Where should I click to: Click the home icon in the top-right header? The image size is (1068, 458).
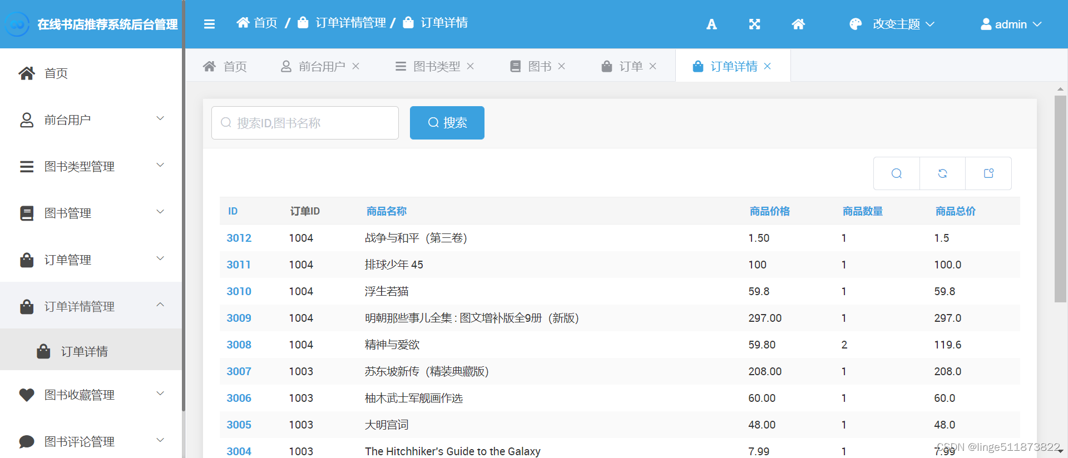point(798,24)
